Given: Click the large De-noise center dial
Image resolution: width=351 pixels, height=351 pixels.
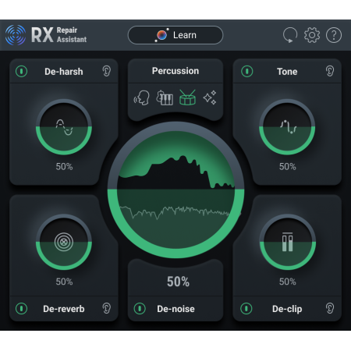Looking at the screenshot, I should (175, 190).
